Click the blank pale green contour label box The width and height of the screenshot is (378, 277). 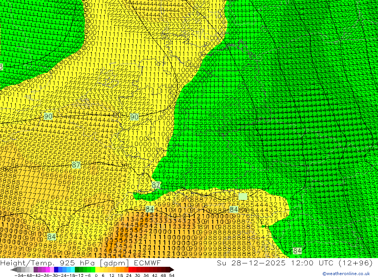click(243, 196)
